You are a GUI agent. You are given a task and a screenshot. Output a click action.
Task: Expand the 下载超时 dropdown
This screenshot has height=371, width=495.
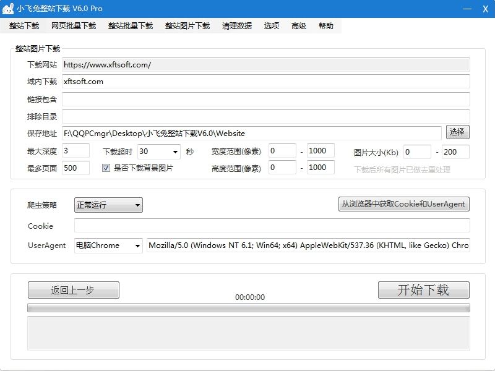(175, 151)
